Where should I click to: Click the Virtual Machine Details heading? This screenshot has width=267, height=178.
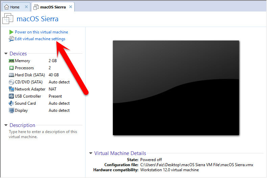(120, 153)
